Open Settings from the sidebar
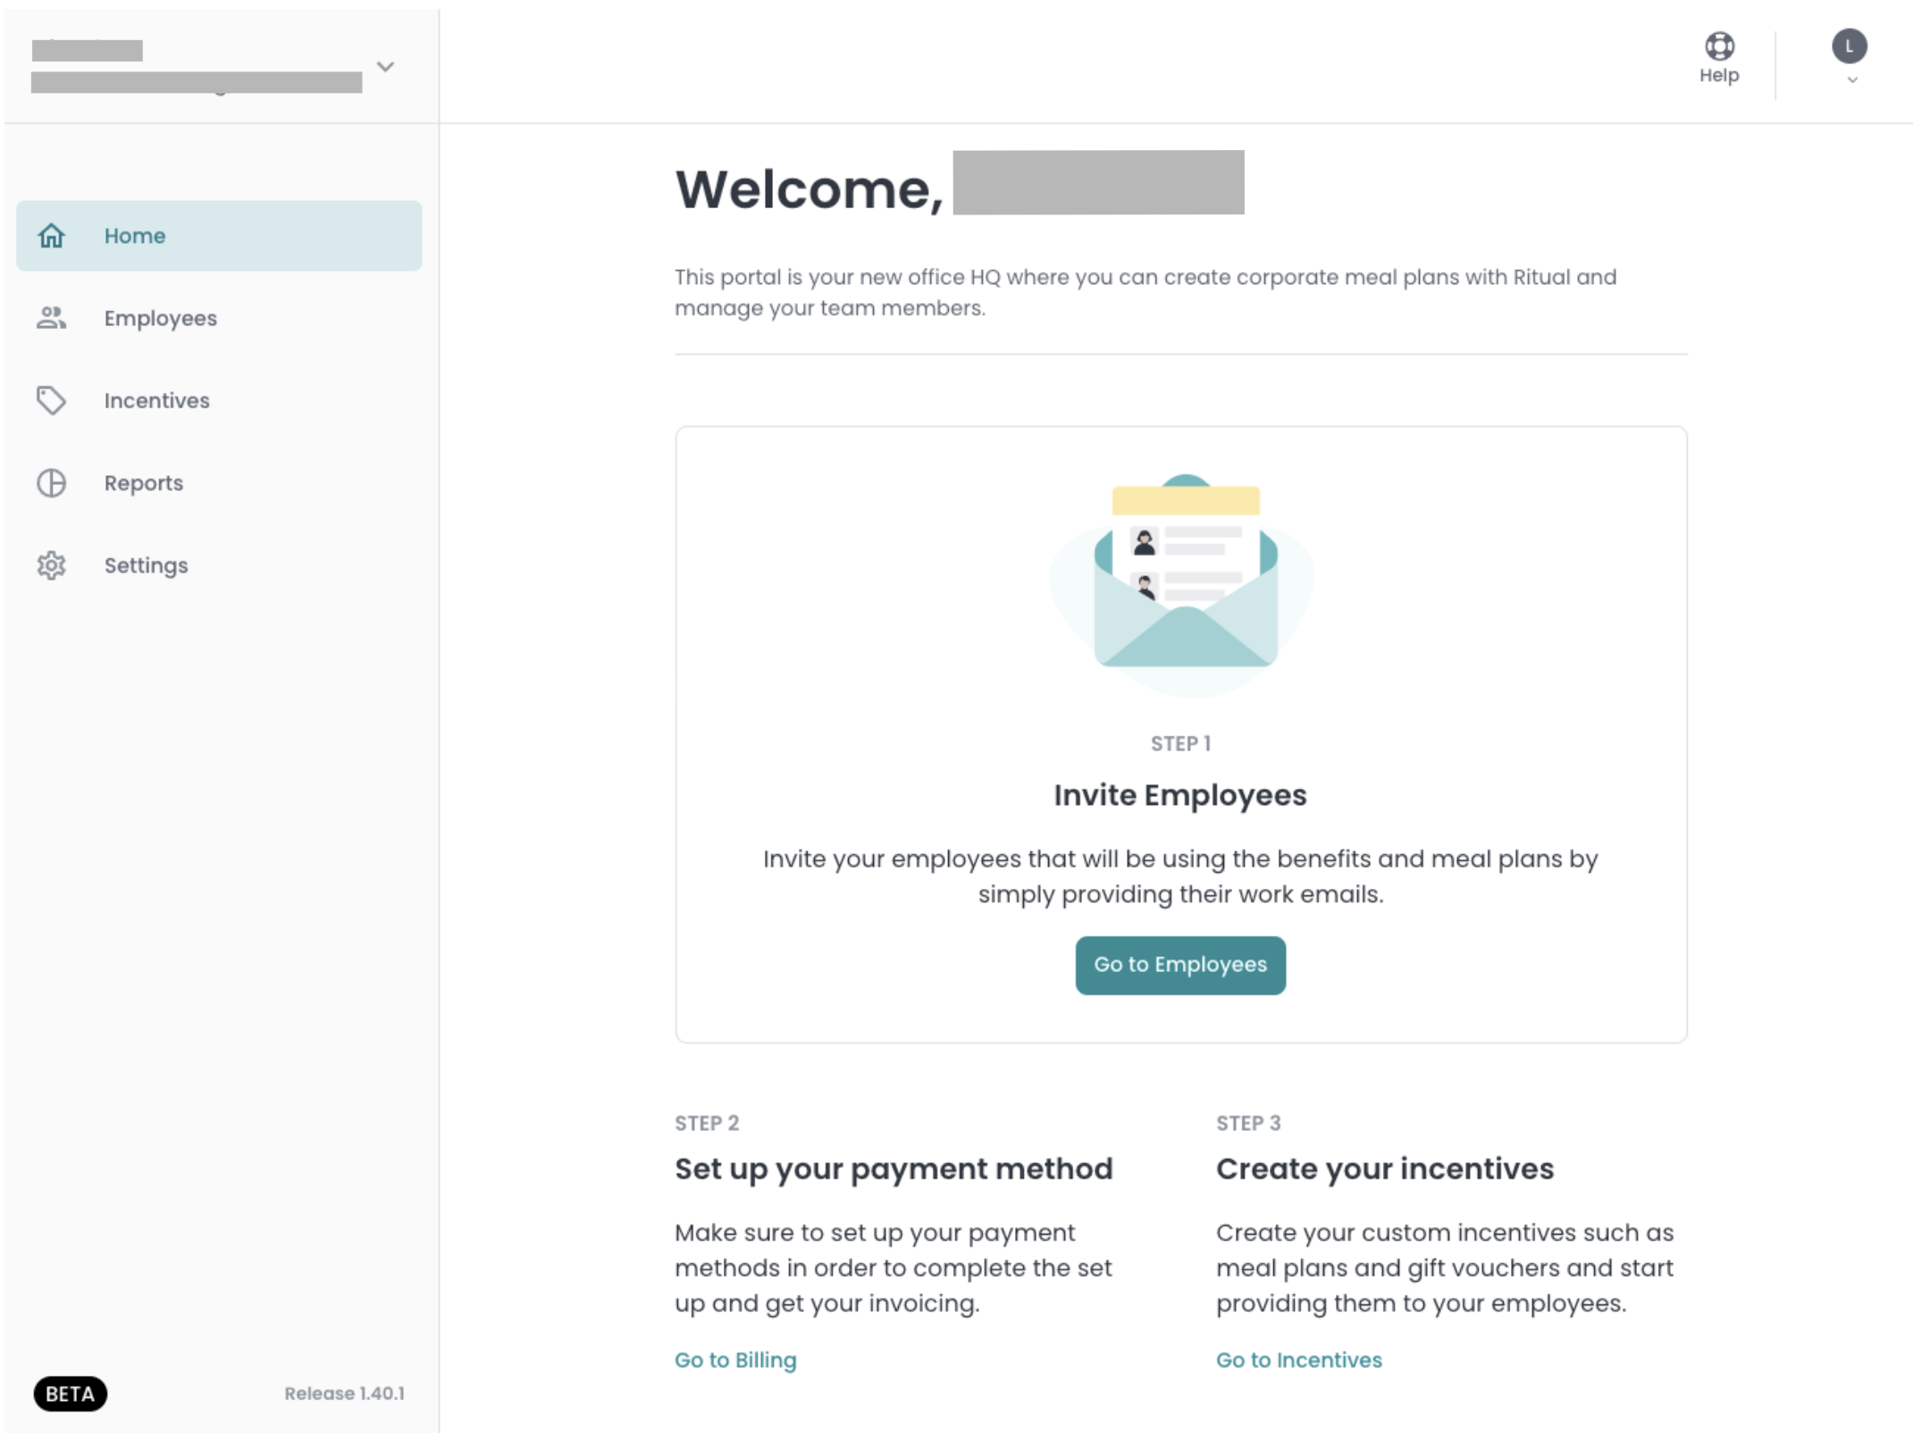The image size is (1930, 1433). (219, 566)
